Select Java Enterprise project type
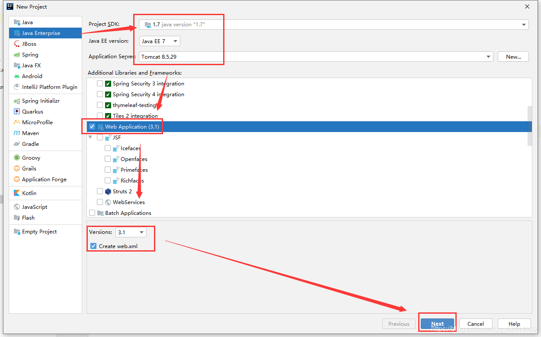Viewport: 541px width, 337px height. point(45,33)
